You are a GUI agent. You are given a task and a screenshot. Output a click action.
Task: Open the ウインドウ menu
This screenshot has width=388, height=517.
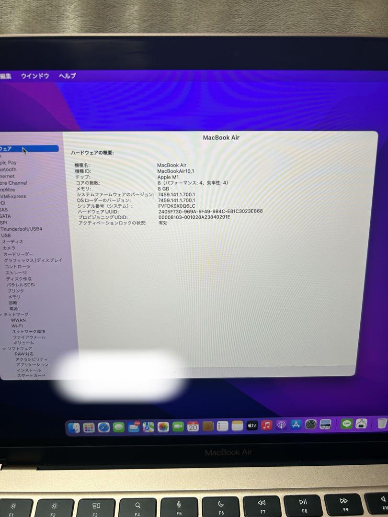click(34, 76)
